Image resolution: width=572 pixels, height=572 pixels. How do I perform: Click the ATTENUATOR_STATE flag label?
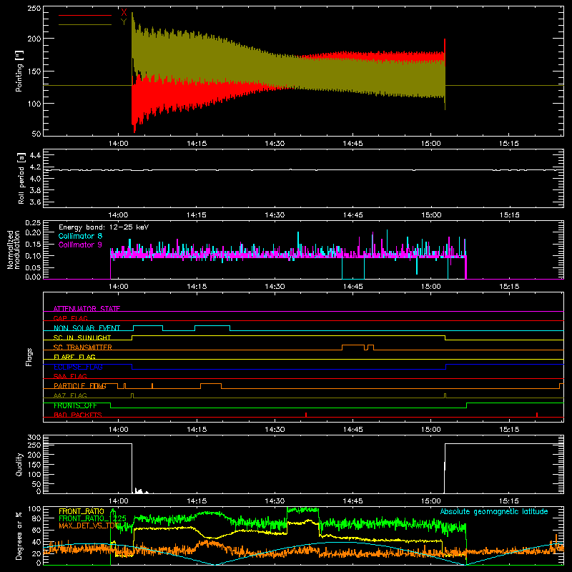[87, 309]
